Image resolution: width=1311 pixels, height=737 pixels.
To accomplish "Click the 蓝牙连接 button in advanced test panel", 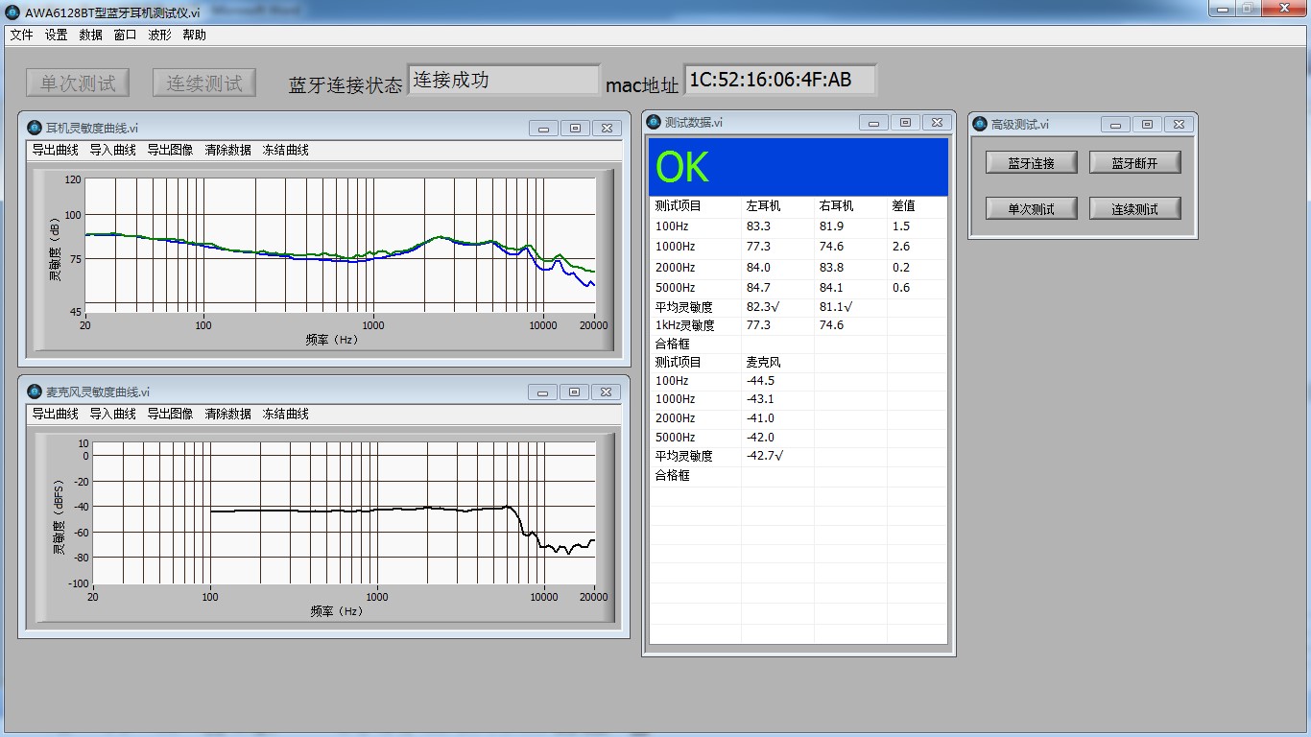I will click(1031, 163).
